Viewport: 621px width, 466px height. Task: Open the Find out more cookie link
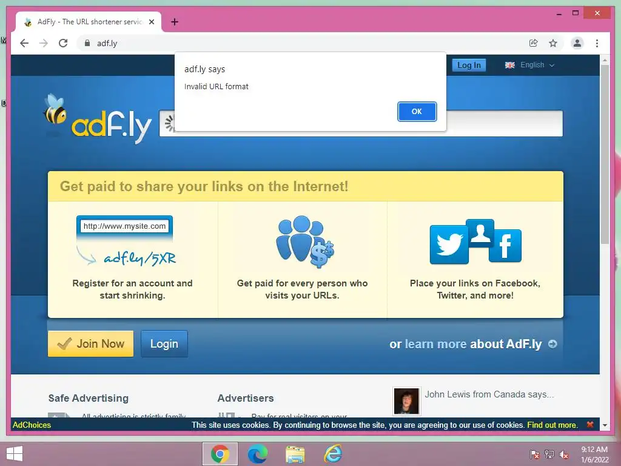coord(552,425)
